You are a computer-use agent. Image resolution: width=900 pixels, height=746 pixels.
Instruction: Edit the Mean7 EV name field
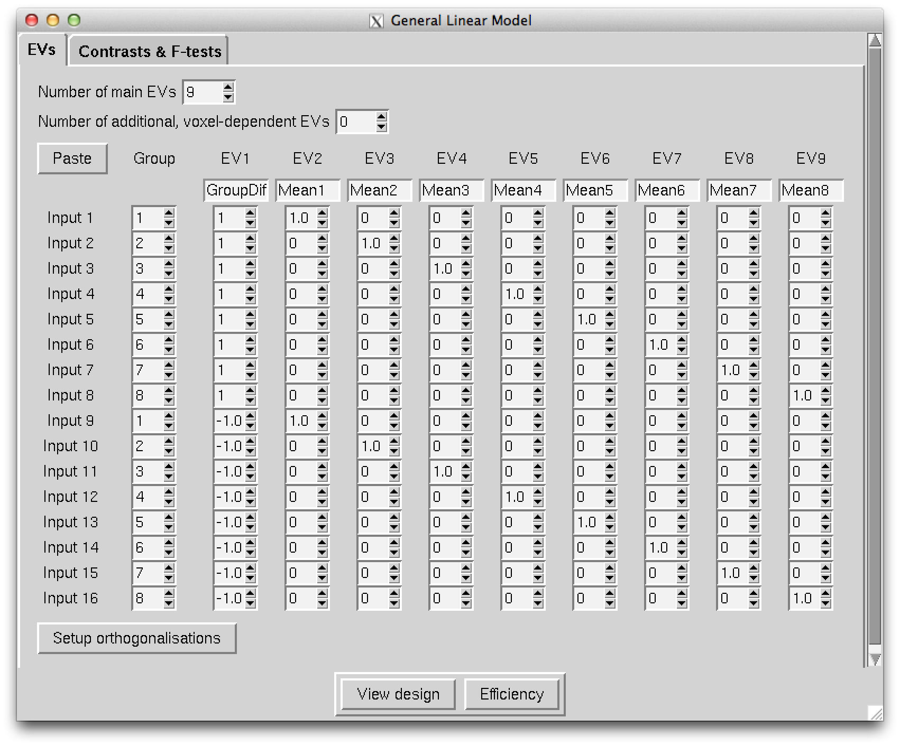coord(739,190)
